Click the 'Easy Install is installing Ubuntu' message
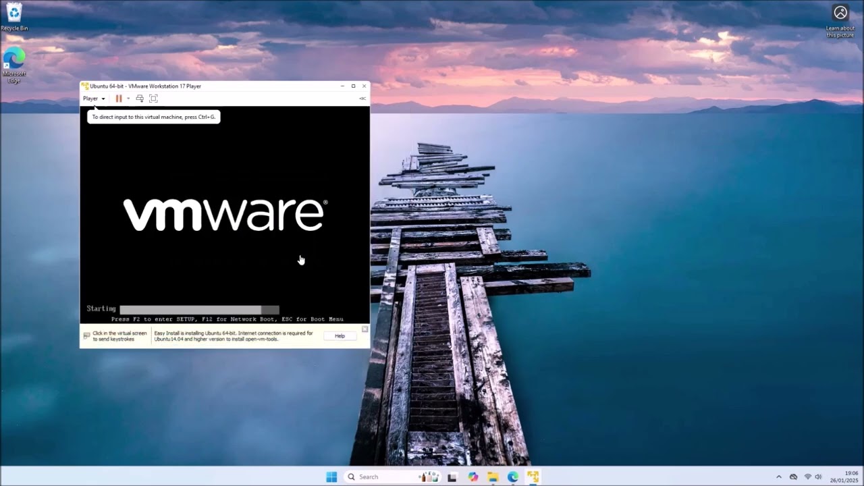Screen dimensions: 864x486 (234, 336)
